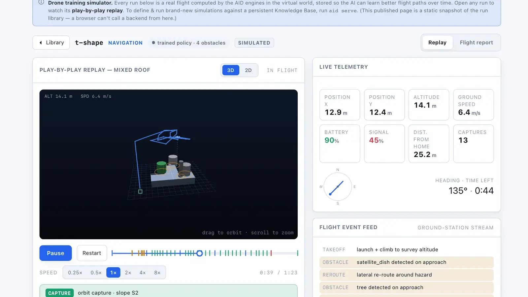Pause the flight replay
This screenshot has height=297, width=528.
click(55, 253)
